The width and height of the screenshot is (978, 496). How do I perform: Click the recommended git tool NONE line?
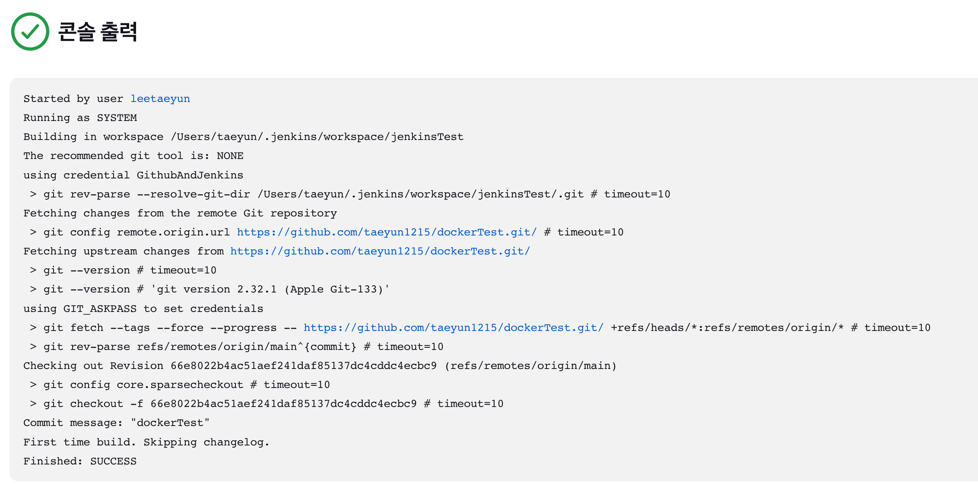pyautogui.click(x=133, y=156)
